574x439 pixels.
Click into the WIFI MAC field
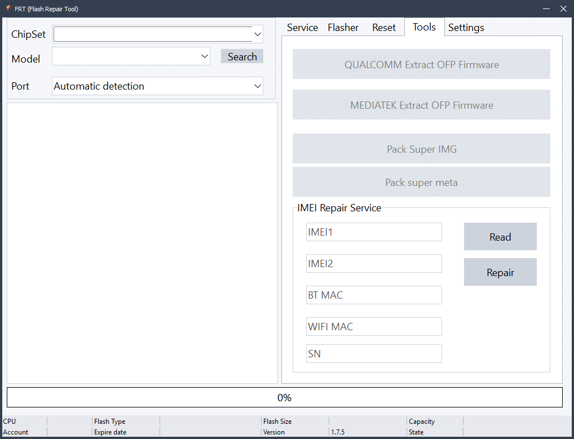374,326
